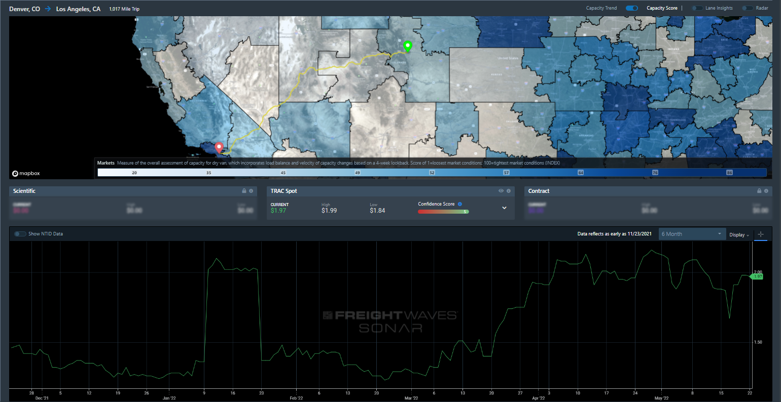Click the Scientific panel lock icon
Image resolution: width=781 pixels, height=402 pixels.
tap(244, 191)
